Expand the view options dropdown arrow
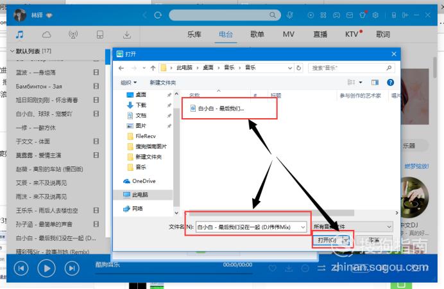The height and width of the screenshot is (289, 444). 361,82
